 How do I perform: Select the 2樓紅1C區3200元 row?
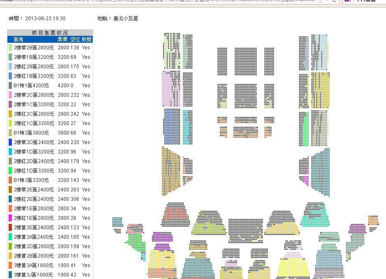50,123
